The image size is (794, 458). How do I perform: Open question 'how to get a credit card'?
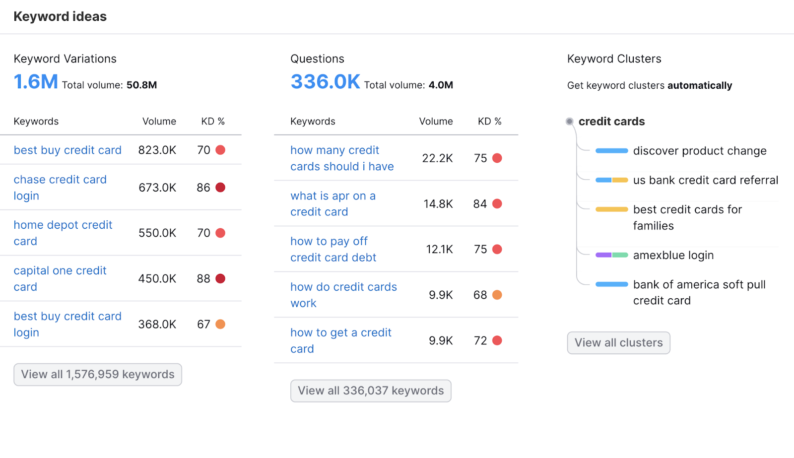[x=341, y=340]
